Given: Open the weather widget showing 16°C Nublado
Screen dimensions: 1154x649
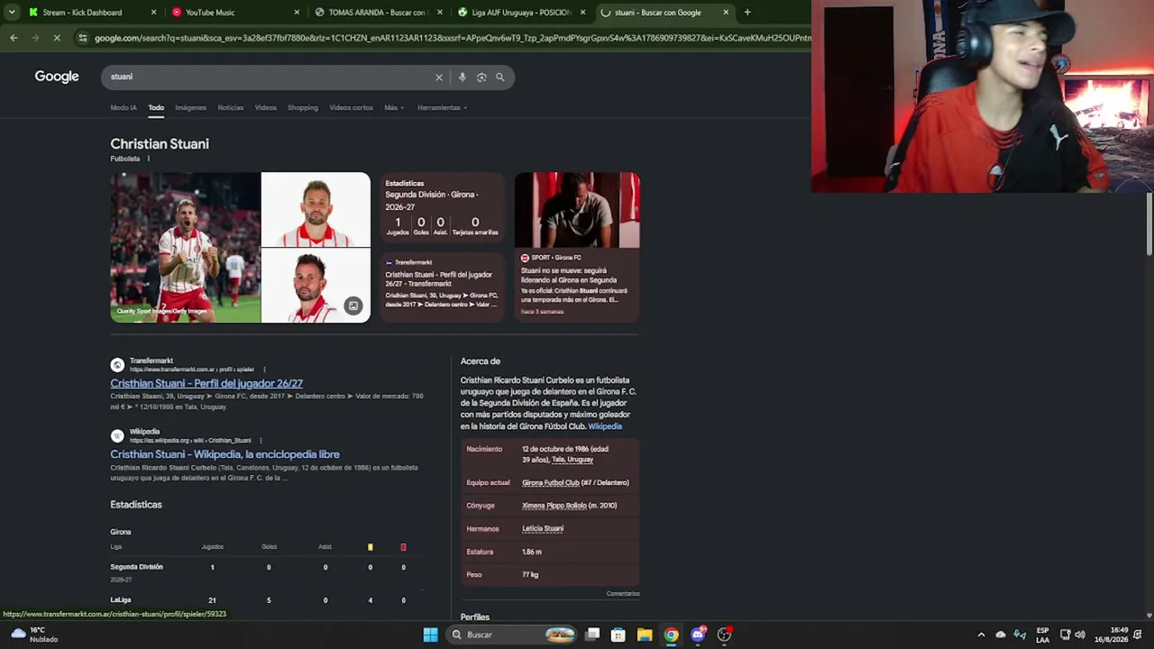Looking at the screenshot, I should click(x=32, y=635).
